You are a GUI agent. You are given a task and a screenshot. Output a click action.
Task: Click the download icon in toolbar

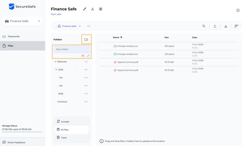pyautogui.click(x=225, y=26)
